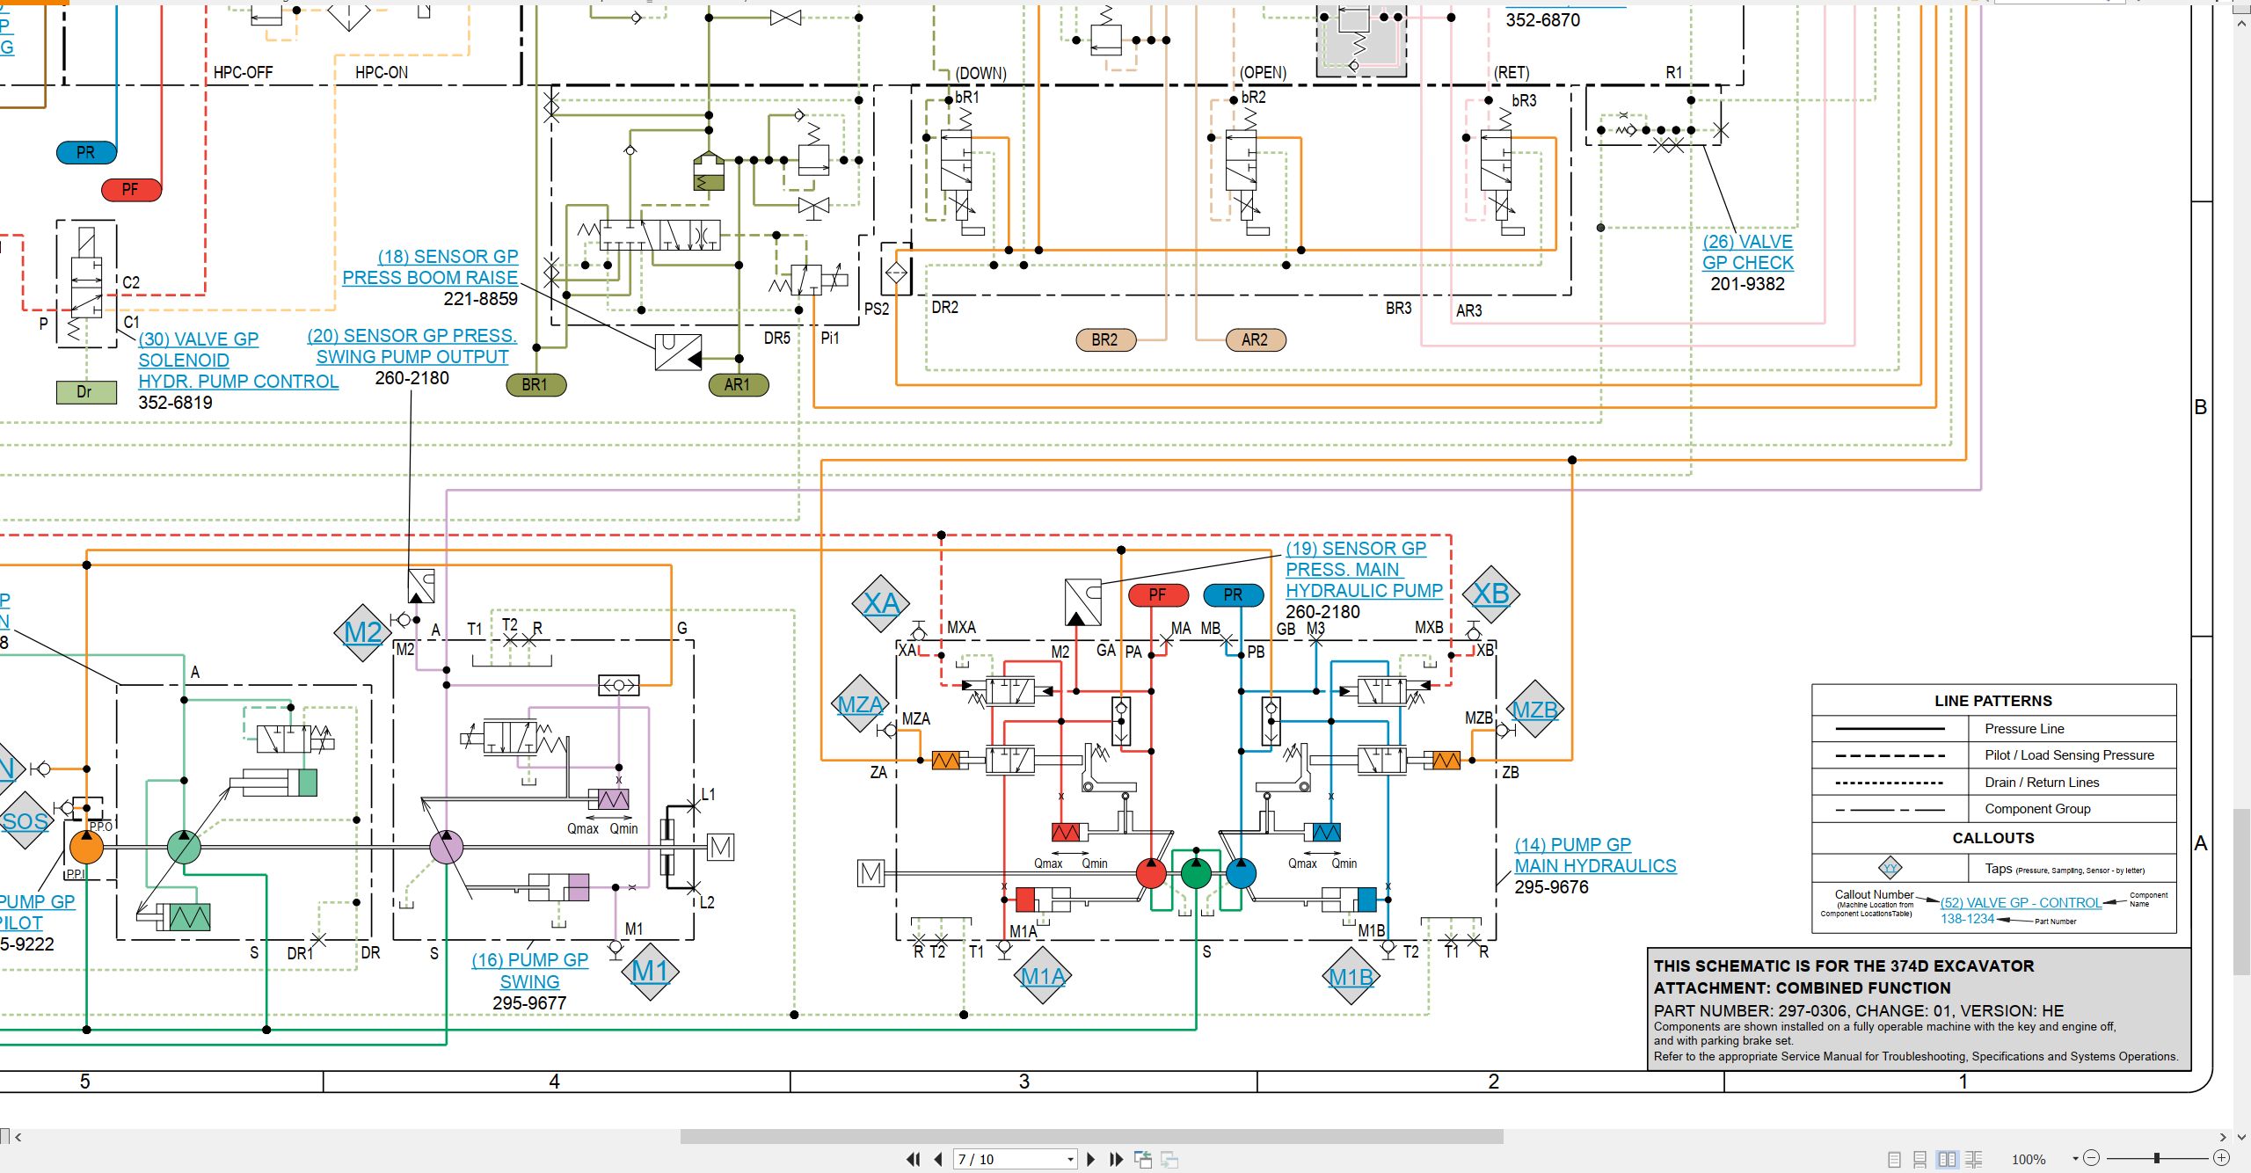Select two-page facing layout view
2251x1173 pixels.
(1947, 1159)
